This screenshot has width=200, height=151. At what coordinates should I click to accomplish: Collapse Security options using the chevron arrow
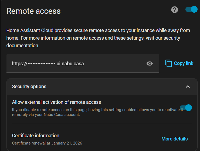click(188, 87)
